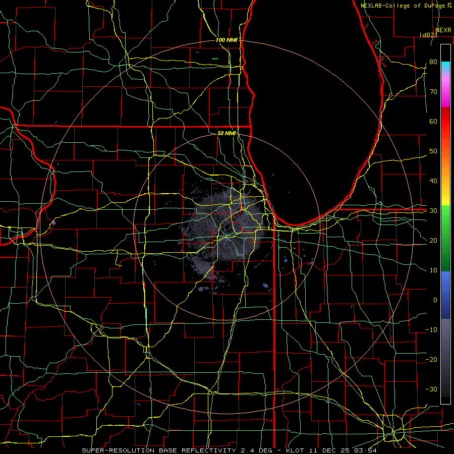Click the "NEXR" label above the scale
The image size is (454, 454).
pos(443,30)
